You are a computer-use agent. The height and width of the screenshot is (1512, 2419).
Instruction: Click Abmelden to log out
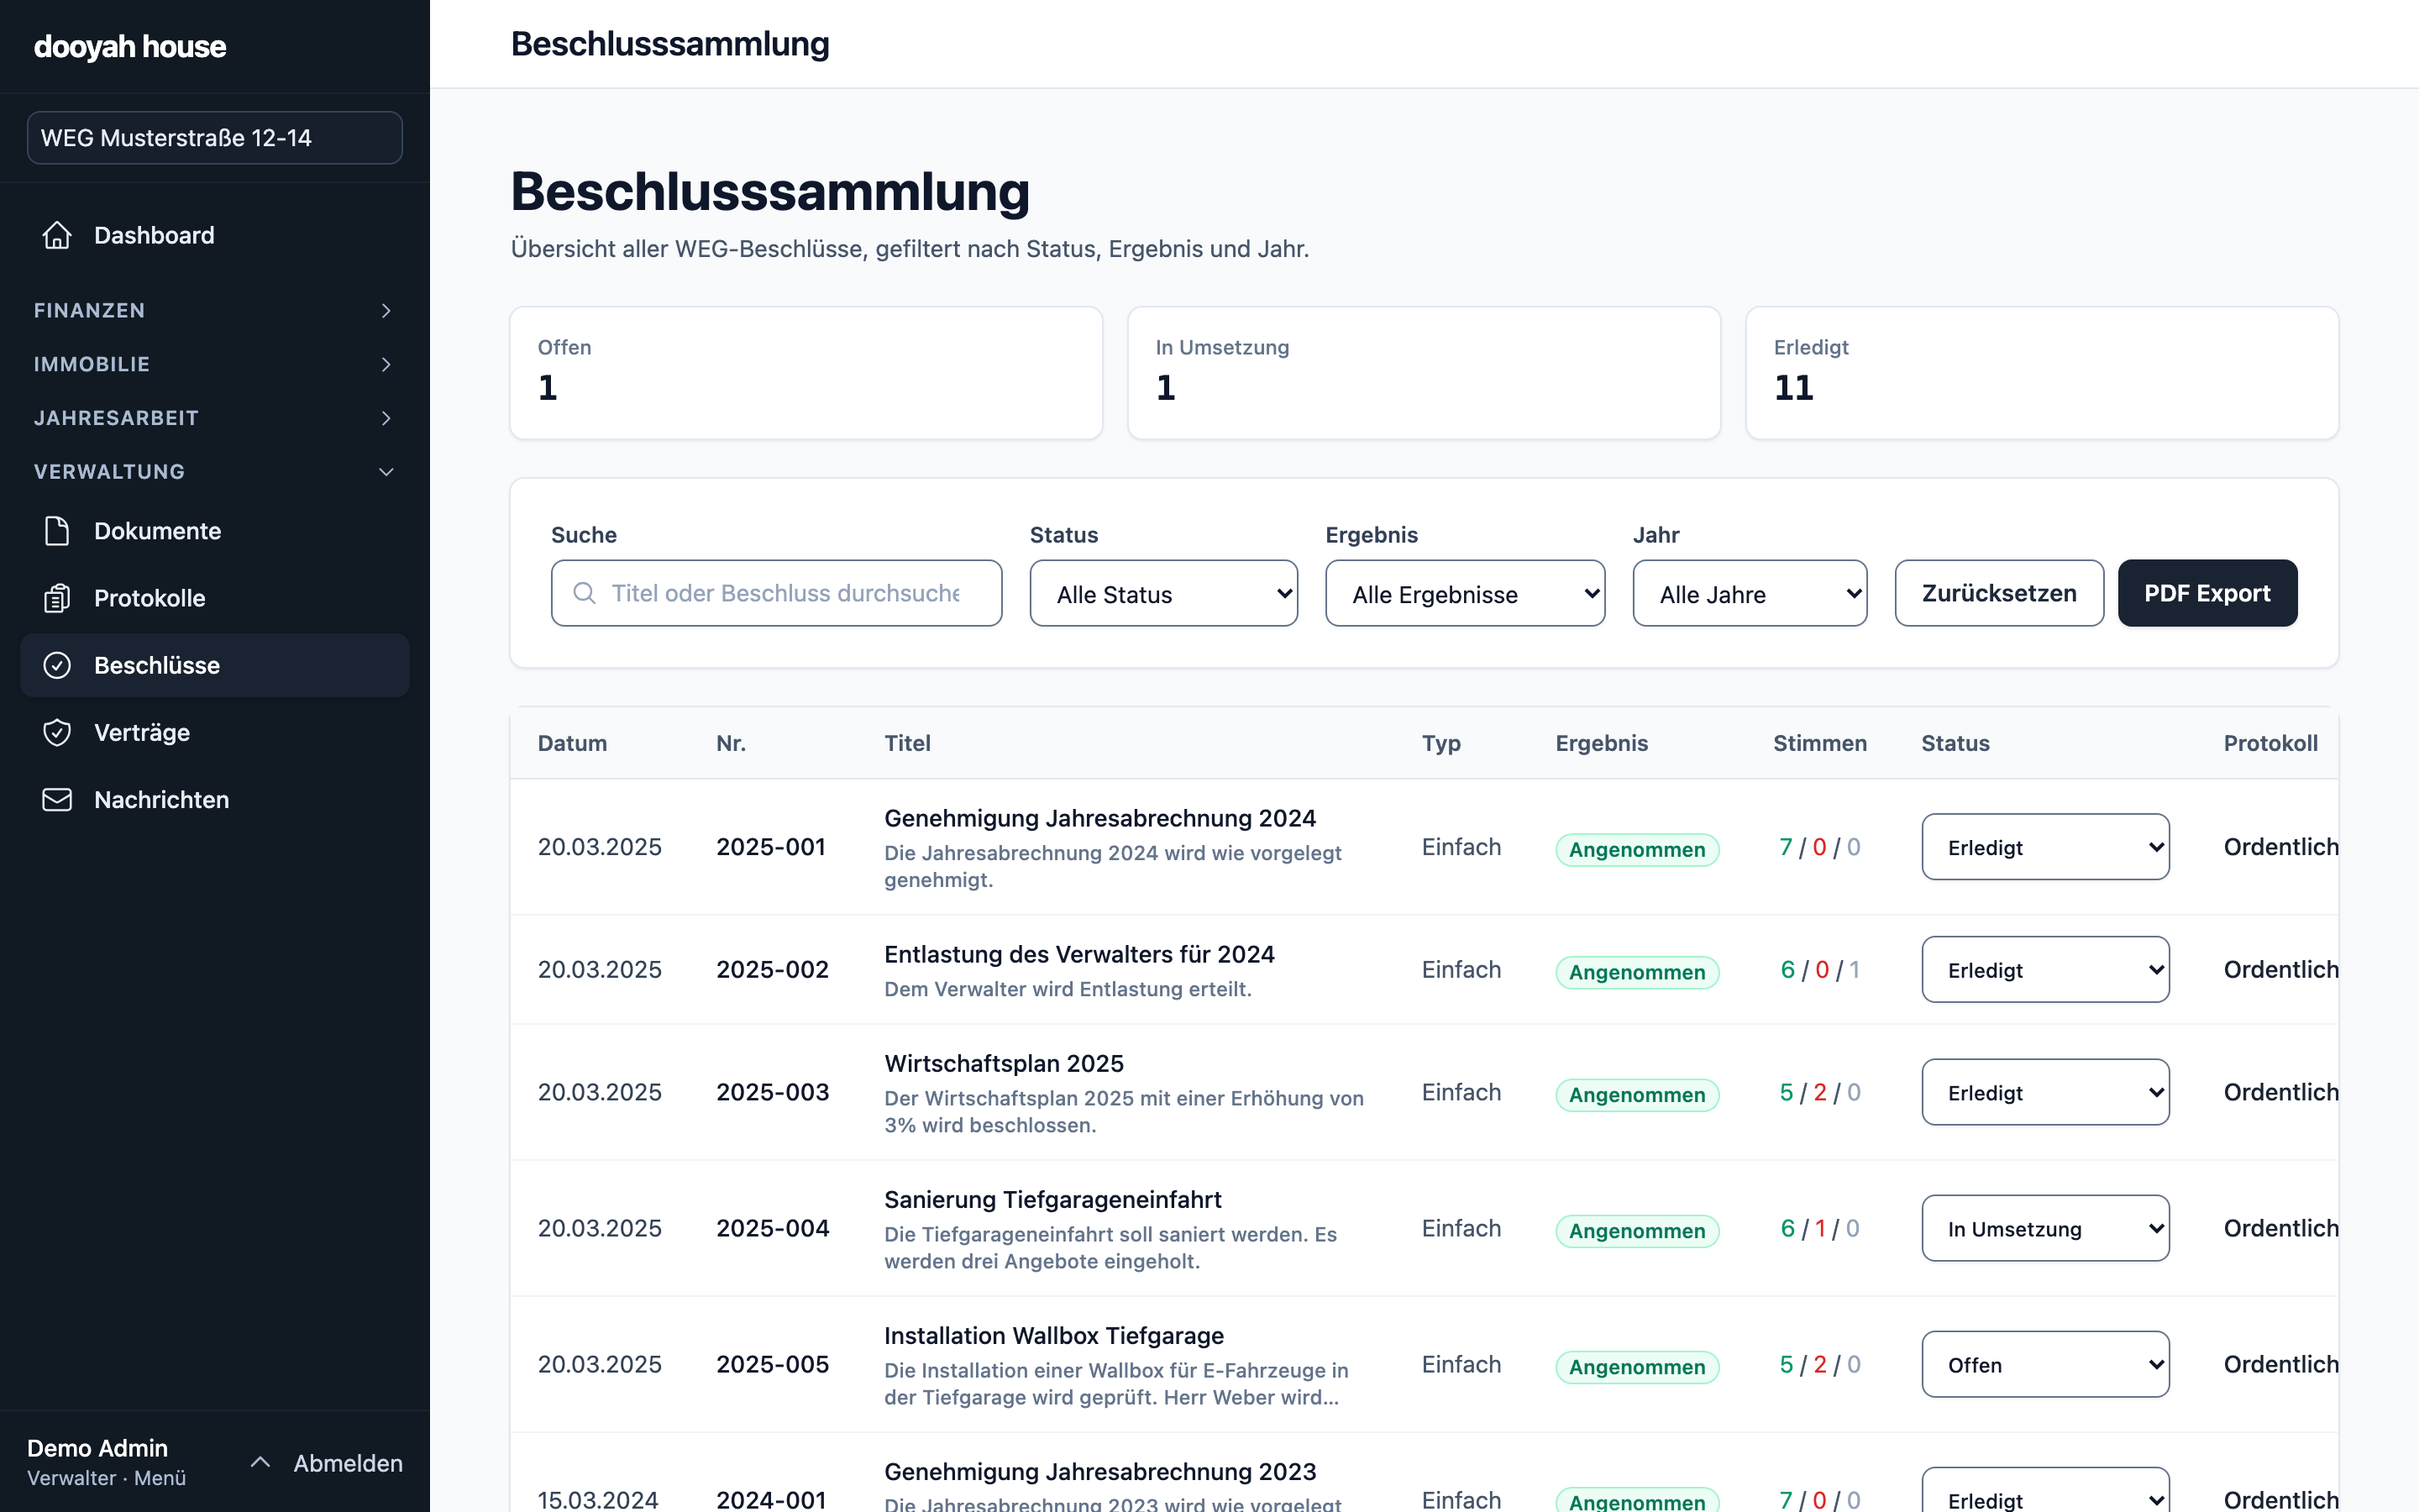click(x=348, y=1463)
